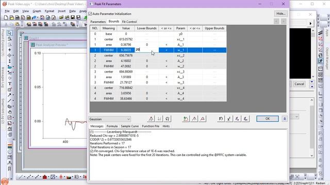Viewport: 330px width, 185px height.
Task: Click the New Project icon in the toolbar
Action: pyautogui.click(x=6, y=17)
